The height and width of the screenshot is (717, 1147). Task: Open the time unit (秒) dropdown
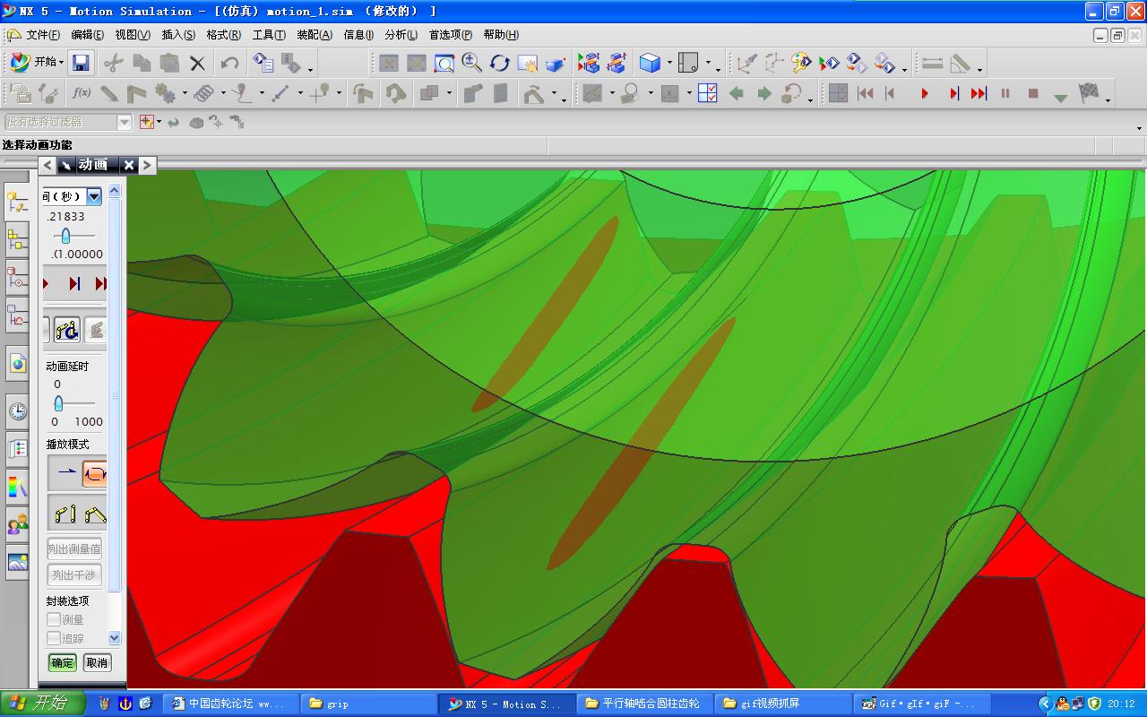[93, 196]
